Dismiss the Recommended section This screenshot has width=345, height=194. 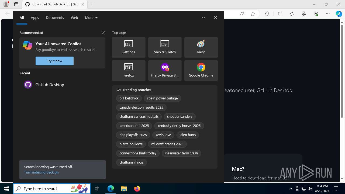(103, 33)
